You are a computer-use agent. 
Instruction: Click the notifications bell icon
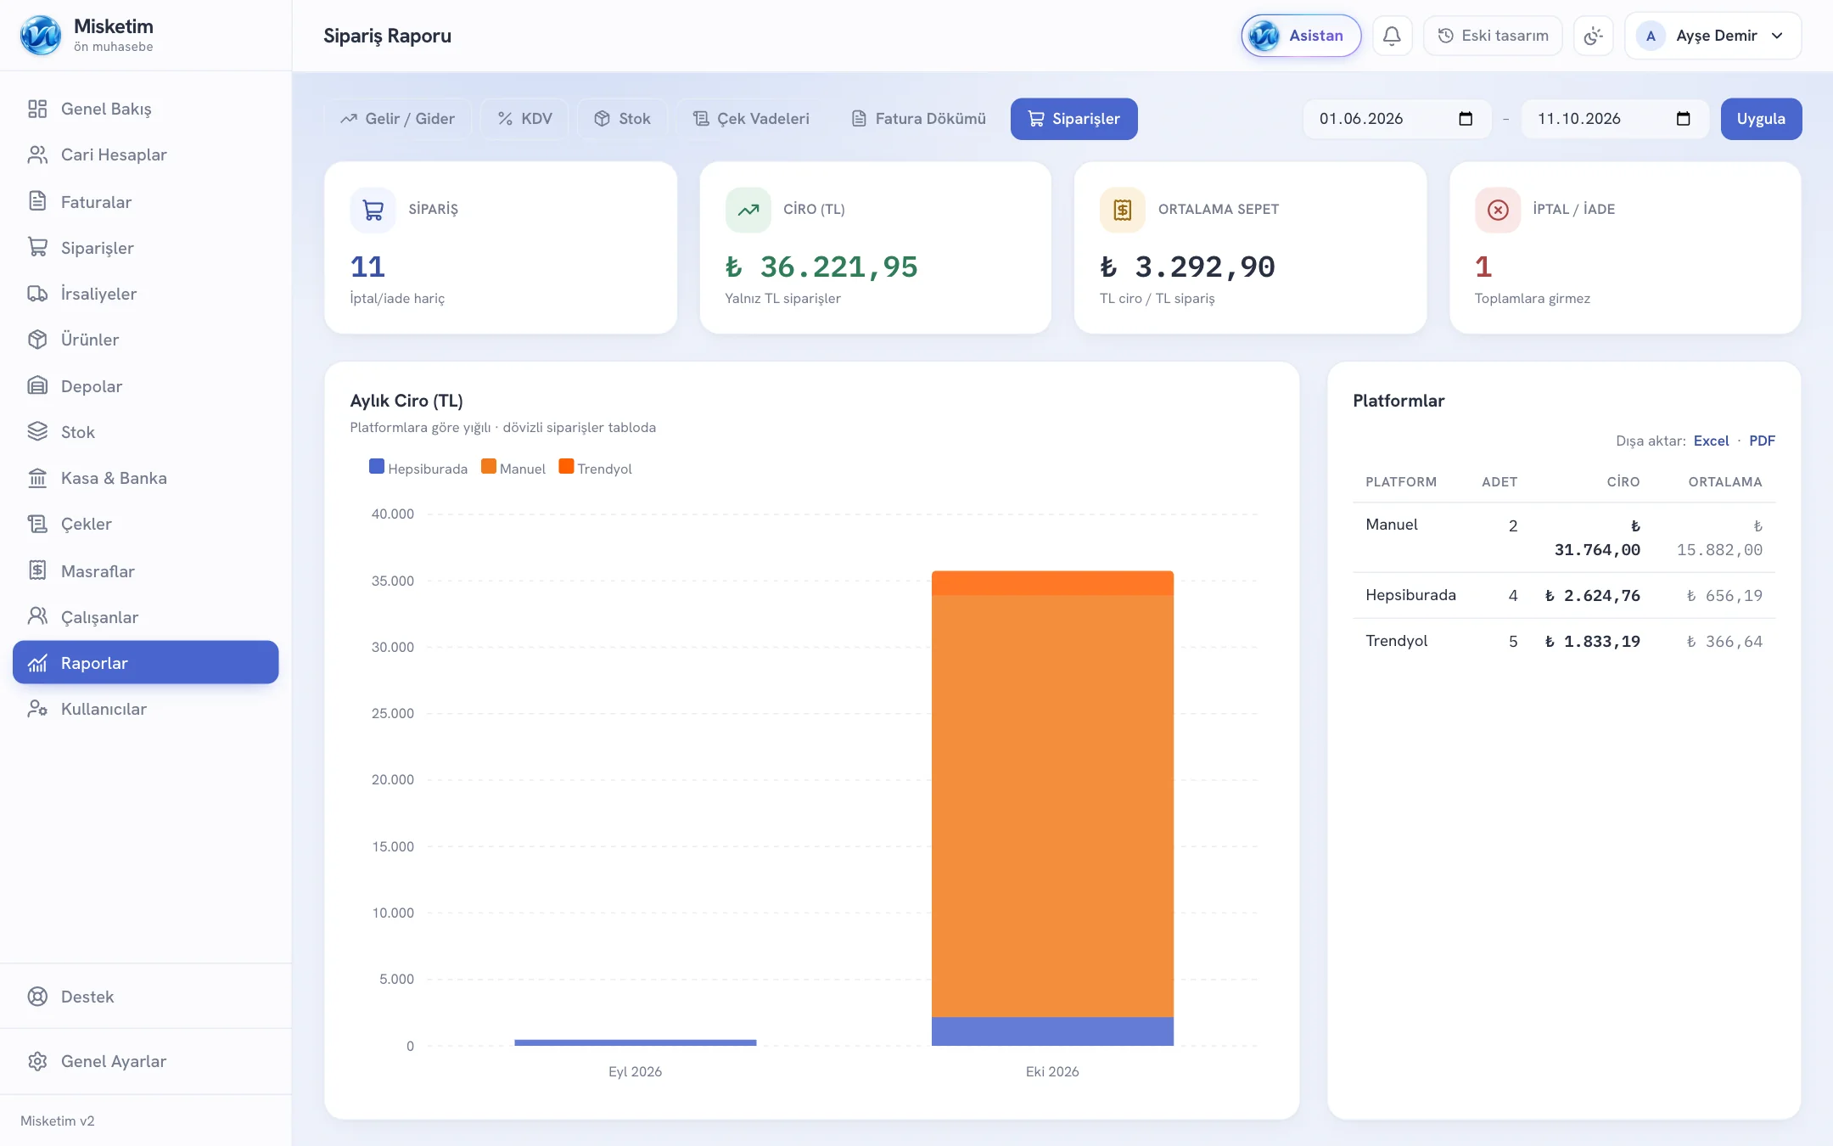(1392, 36)
